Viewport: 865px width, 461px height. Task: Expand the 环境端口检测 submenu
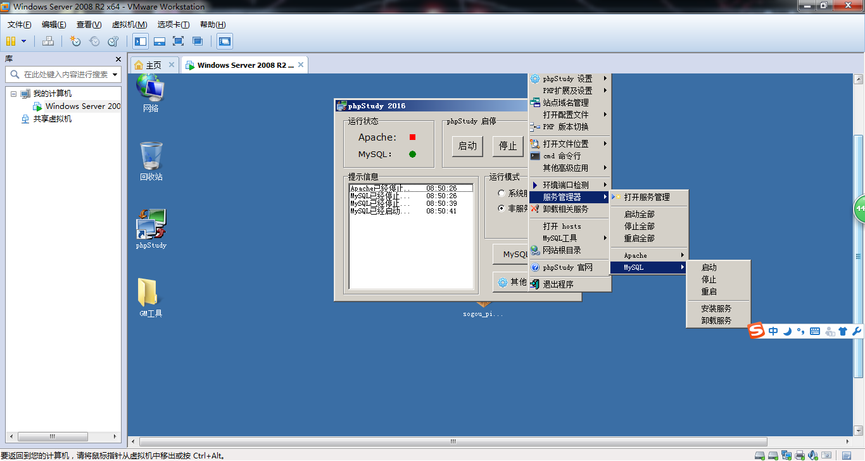click(570, 185)
